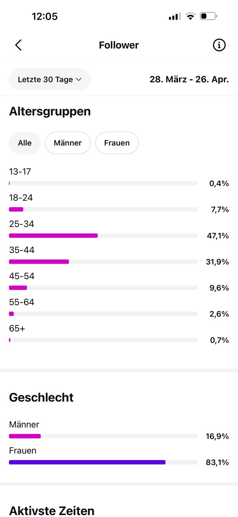Tap the battery status icon
This screenshot has width=238, height=517.
[x=208, y=16]
